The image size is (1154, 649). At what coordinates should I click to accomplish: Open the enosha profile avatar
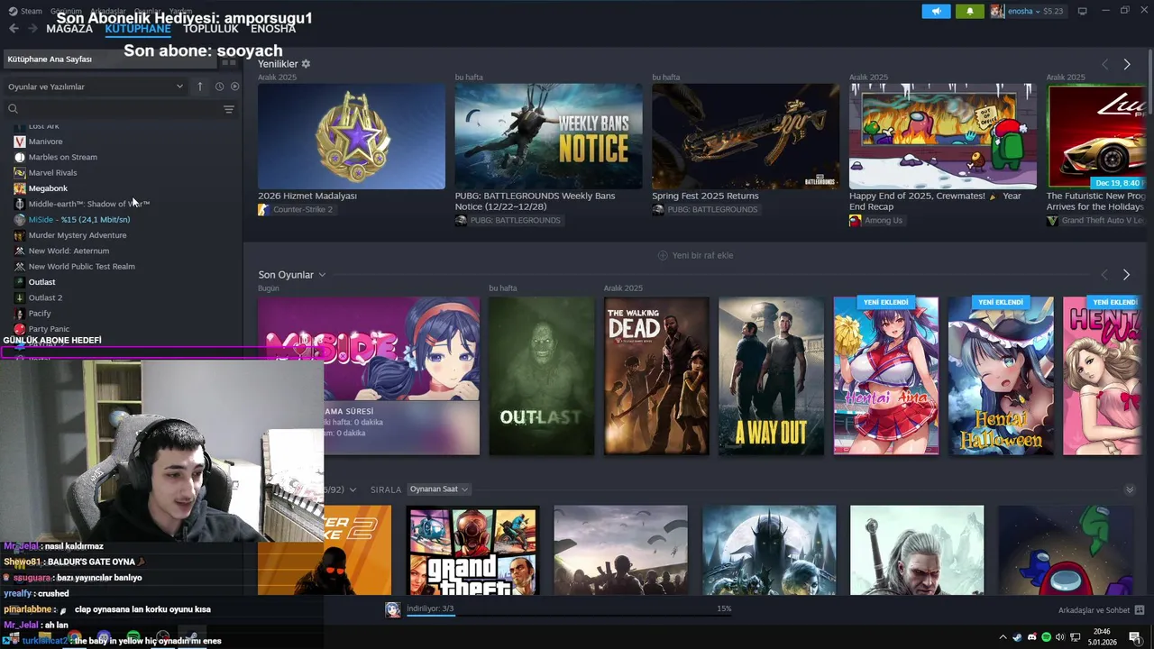997,11
